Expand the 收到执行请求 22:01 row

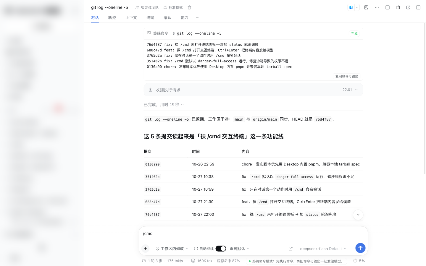pos(253,90)
